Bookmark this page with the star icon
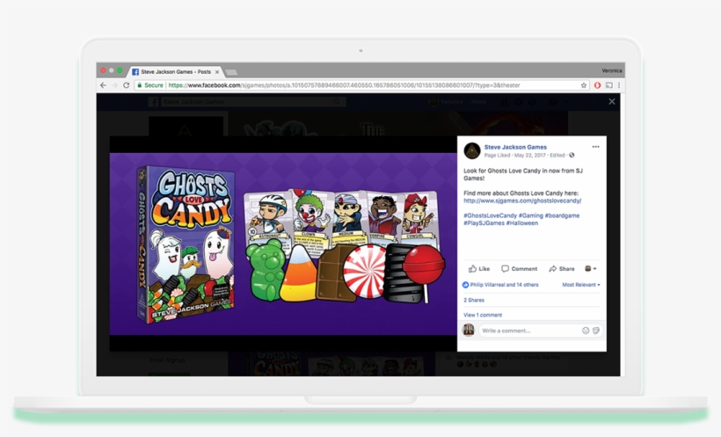The width and height of the screenshot is (721, 437). click(x=584, y=85)
